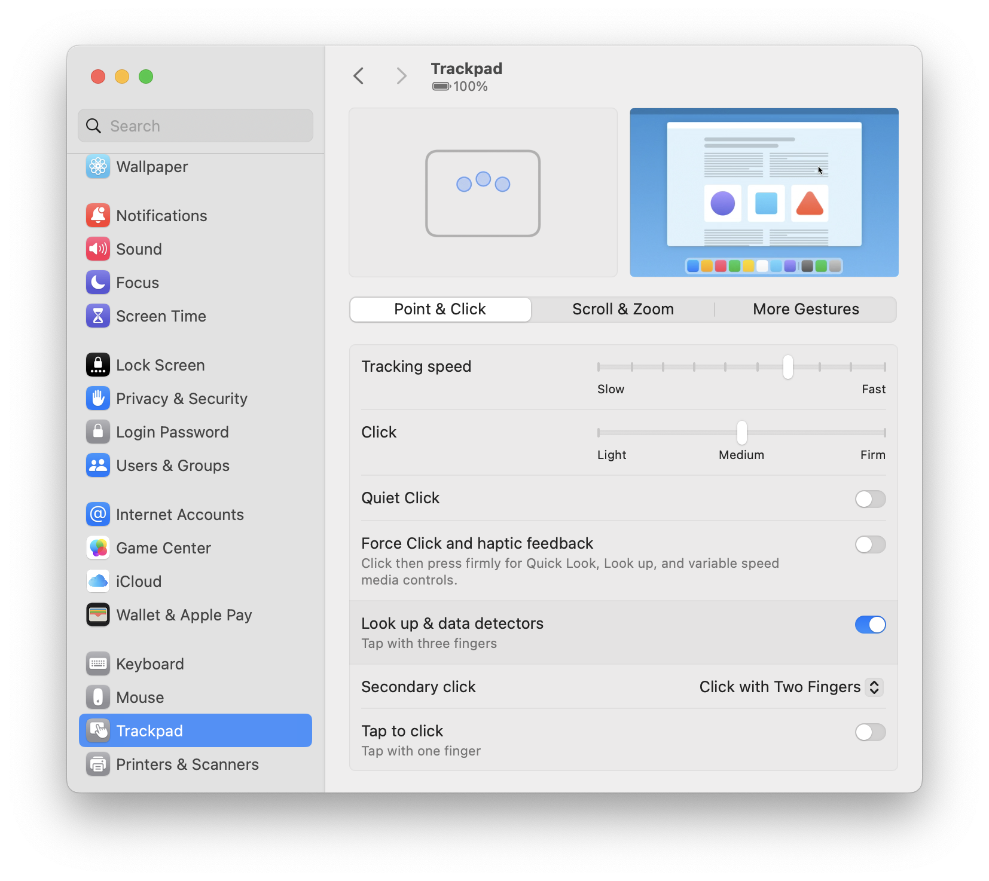Switch to Point & Click tab
This screenshot has height=881, width=989.
click(441, 310)
